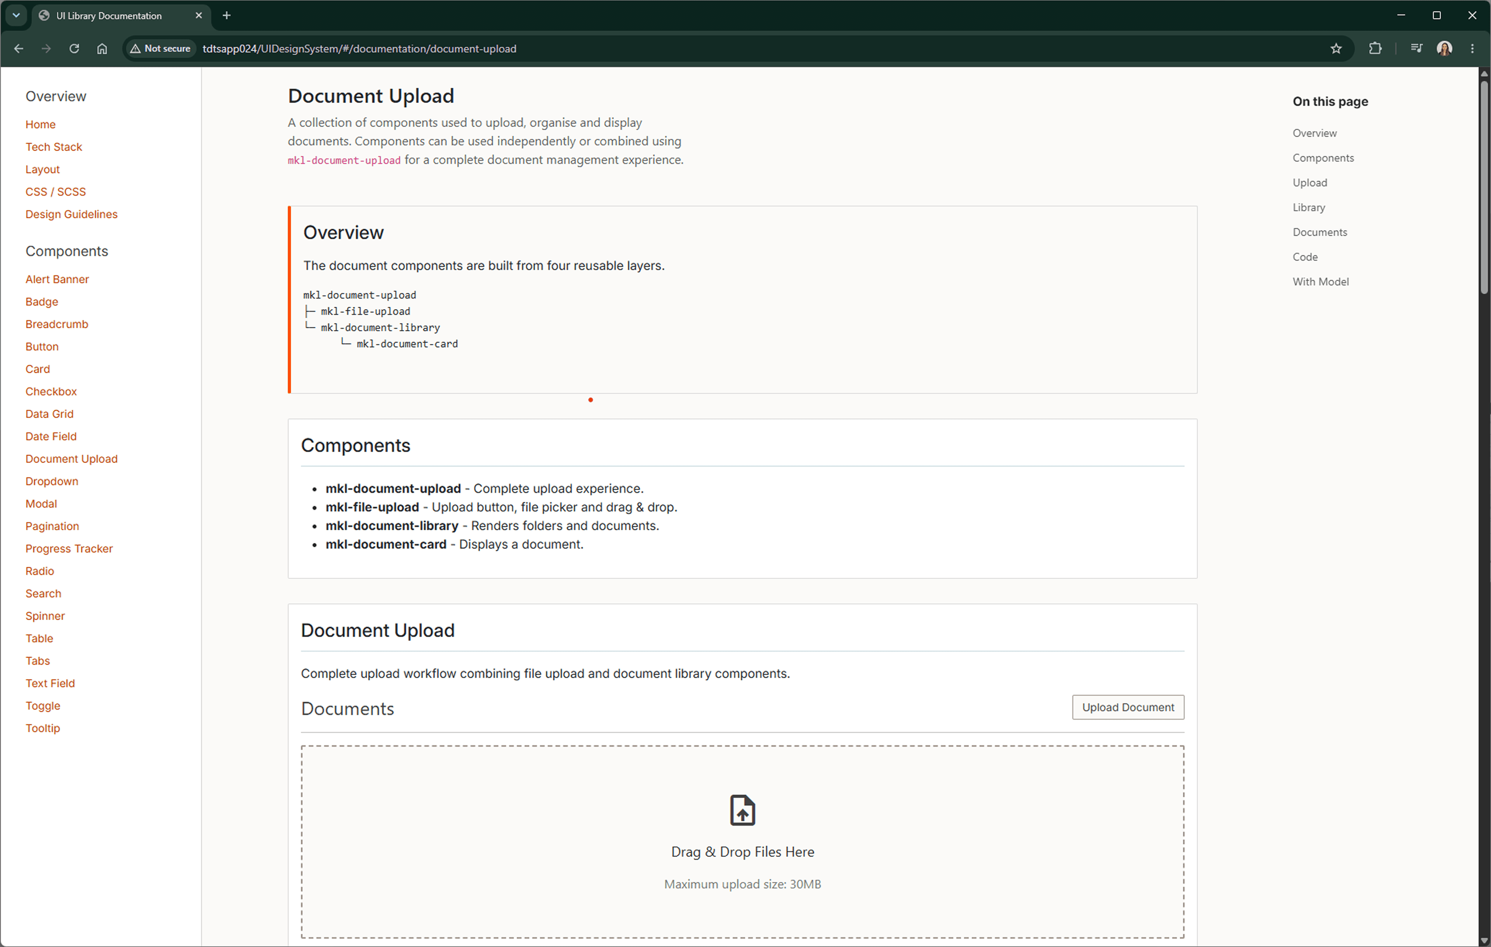
Task: Click the pink mkl-document-upload code text
Action: tap(344, 160)
